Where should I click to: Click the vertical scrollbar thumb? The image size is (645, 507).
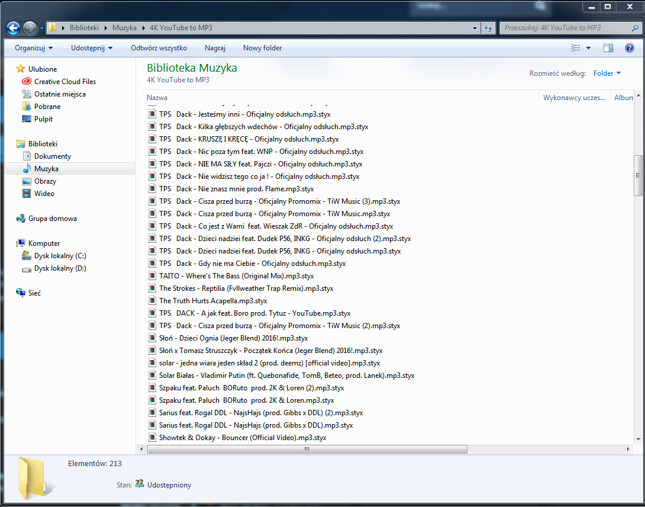click(x=638, y=175)
